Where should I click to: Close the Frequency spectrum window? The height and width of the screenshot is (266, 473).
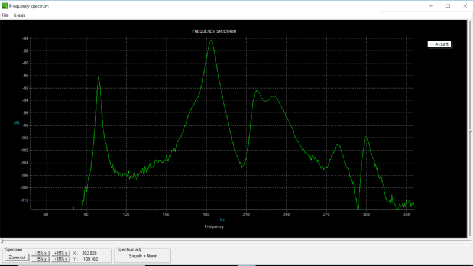tap(465, 6)
